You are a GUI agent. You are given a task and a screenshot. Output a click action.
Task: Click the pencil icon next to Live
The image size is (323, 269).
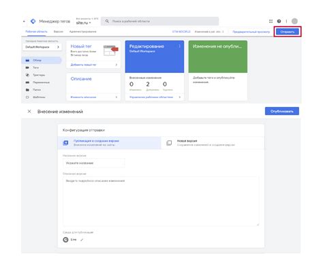coord(82,240)
